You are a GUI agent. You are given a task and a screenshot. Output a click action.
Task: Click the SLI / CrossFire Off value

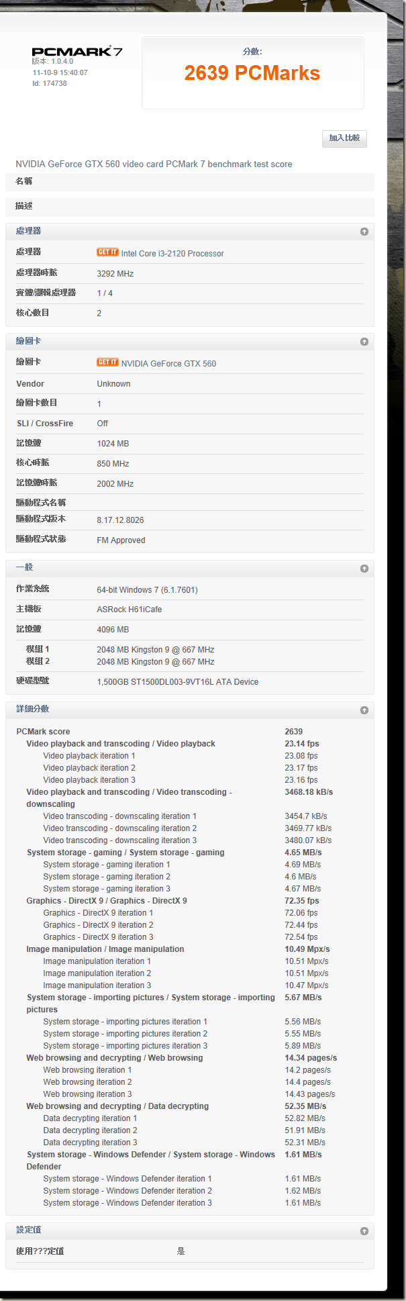102,424
